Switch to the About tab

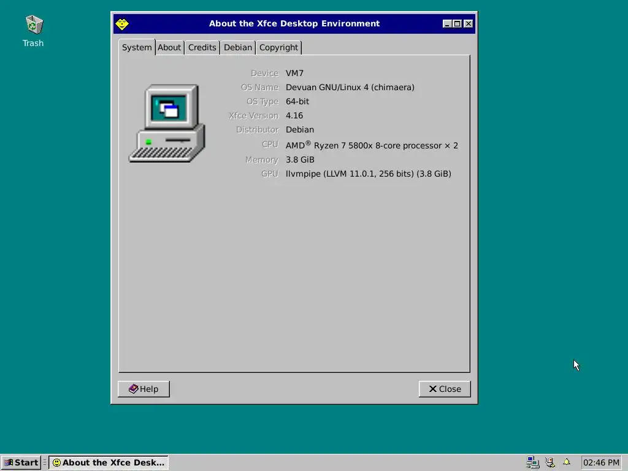[x=169, y=47]
